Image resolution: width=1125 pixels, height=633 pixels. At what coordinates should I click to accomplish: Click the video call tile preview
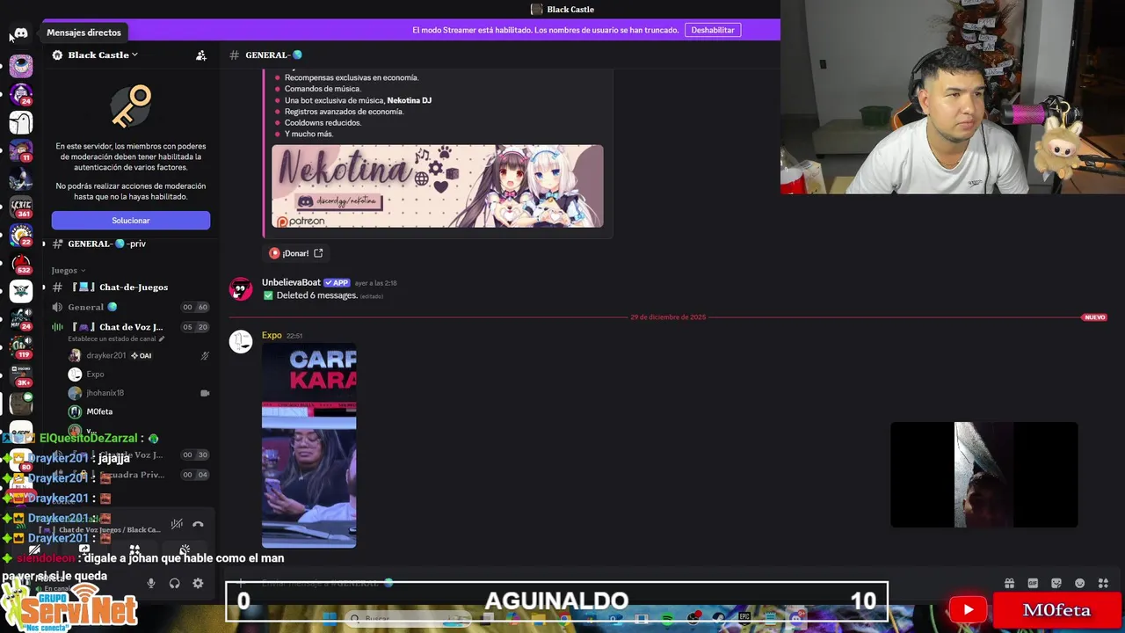pos(984,475)
